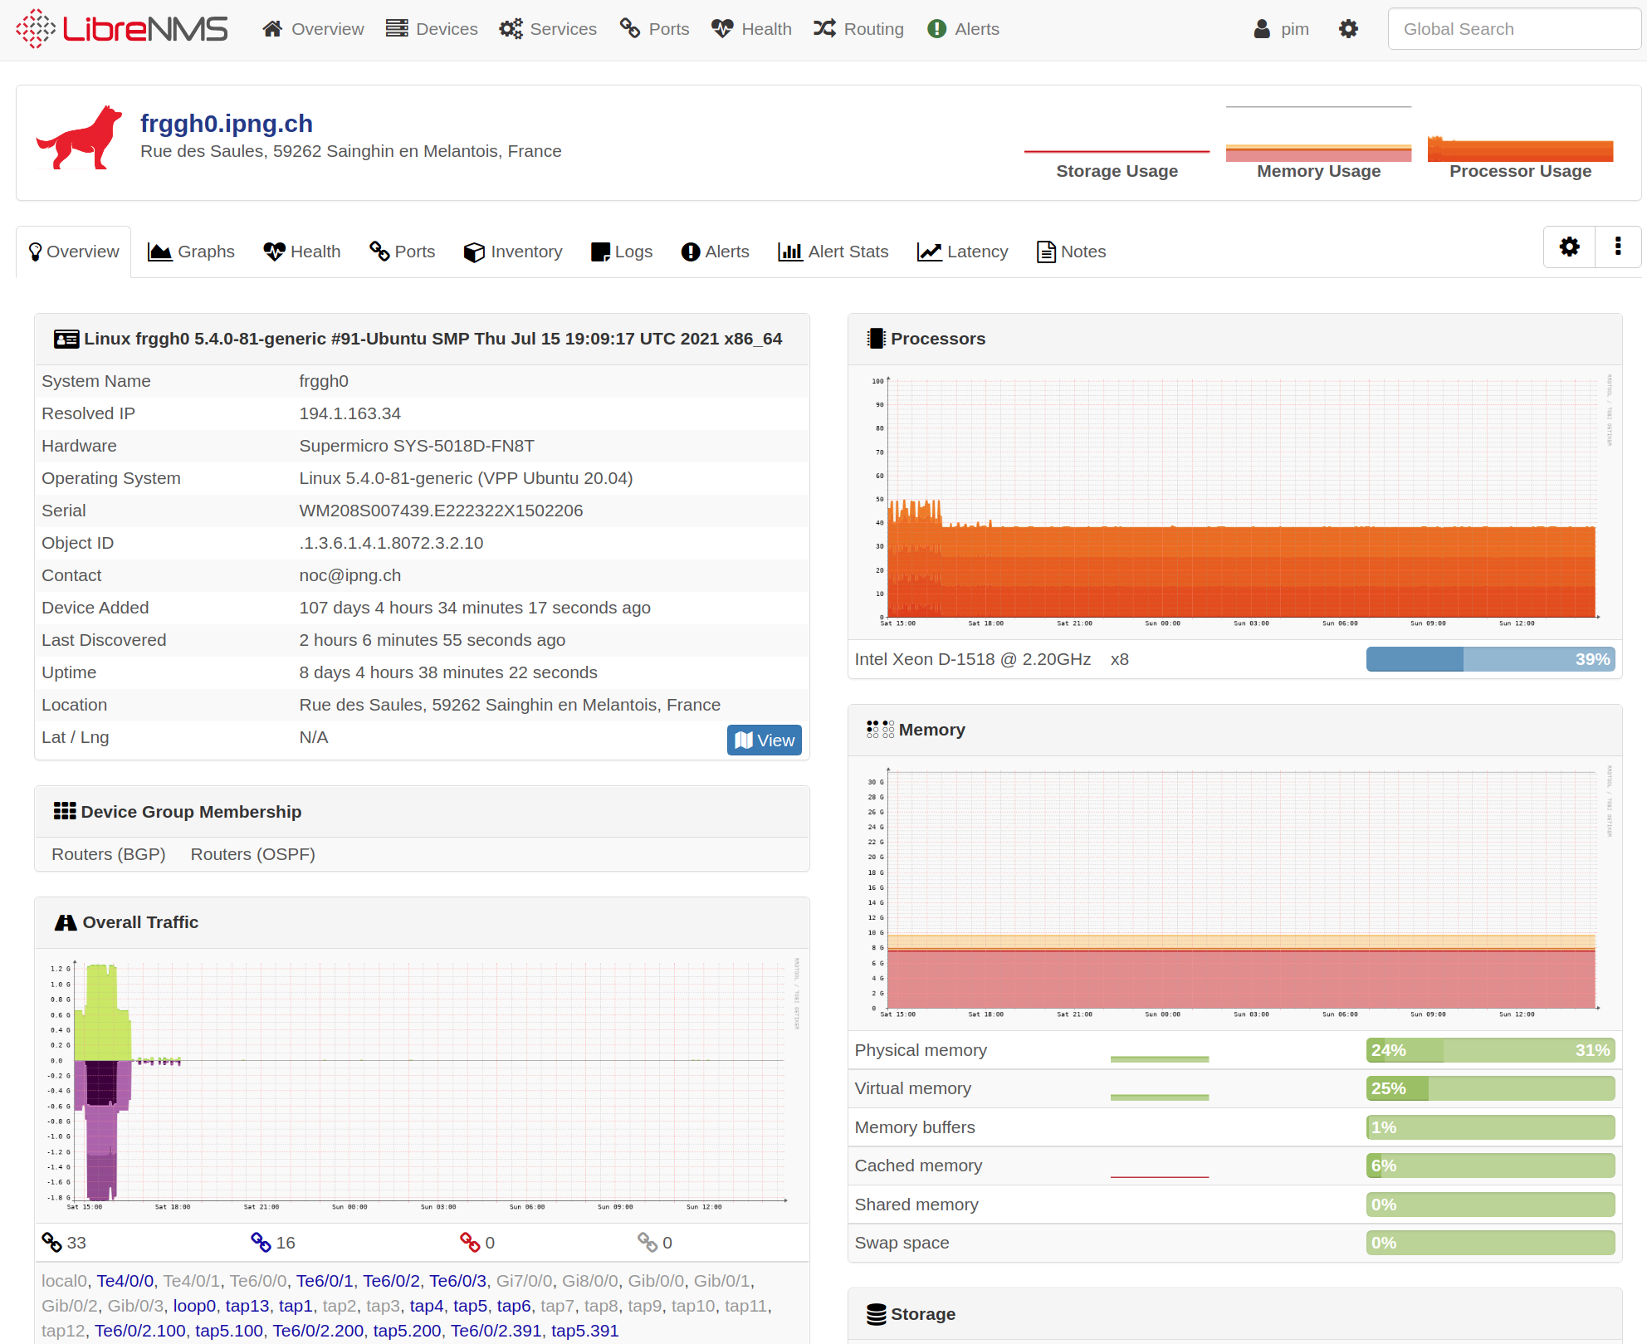Click the Alerts exclamation icon in navbar
1647x1344 pixels.
click(937, 29)
